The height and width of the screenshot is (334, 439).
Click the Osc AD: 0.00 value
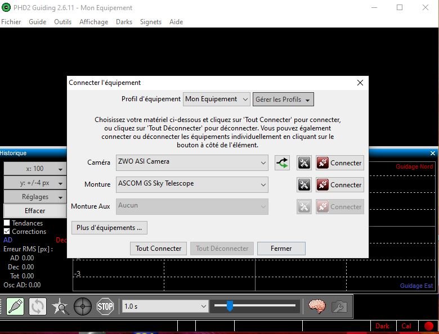pyautogui.click(x=22, y=285)
